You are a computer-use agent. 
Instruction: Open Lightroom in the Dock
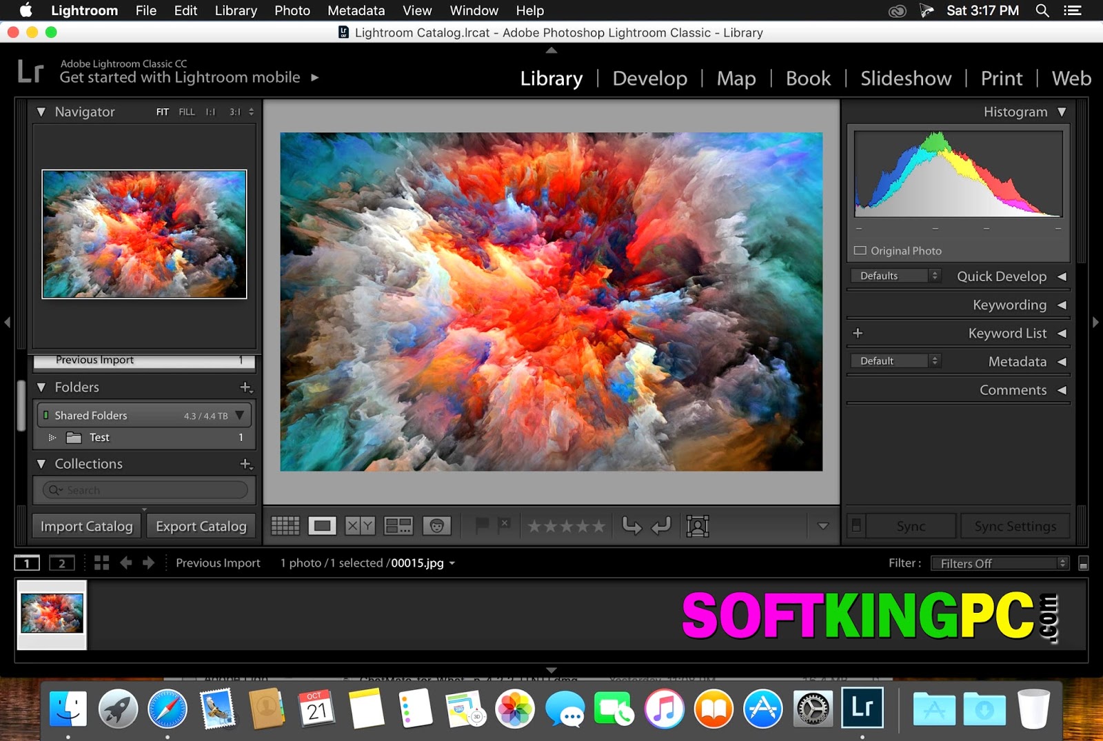pos(862,708)
